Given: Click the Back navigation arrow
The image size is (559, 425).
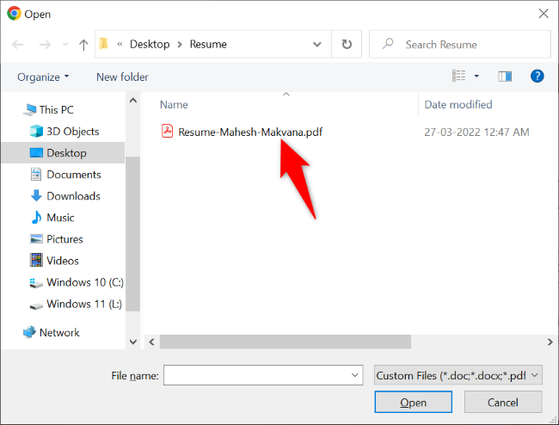Looking at the screenshot, I should pos(17,45).
